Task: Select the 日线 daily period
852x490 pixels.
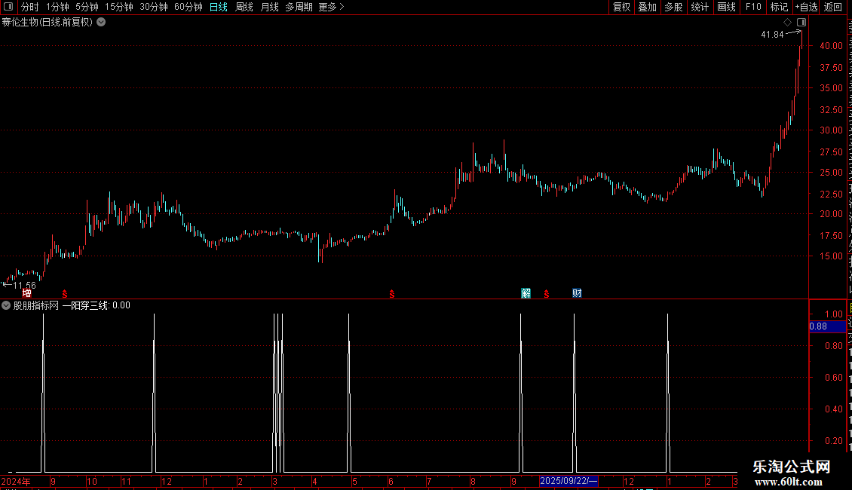Action: click(219, 7)
